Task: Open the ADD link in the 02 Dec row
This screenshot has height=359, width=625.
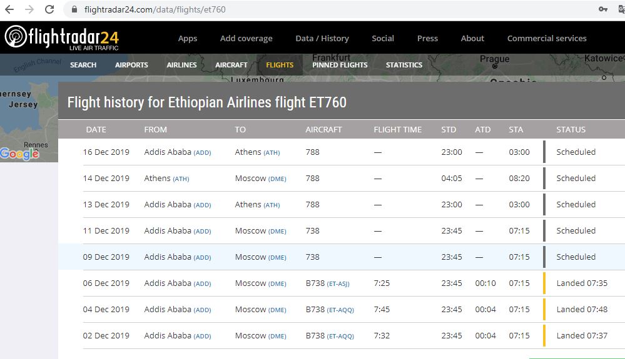Action: pos(202,337)
